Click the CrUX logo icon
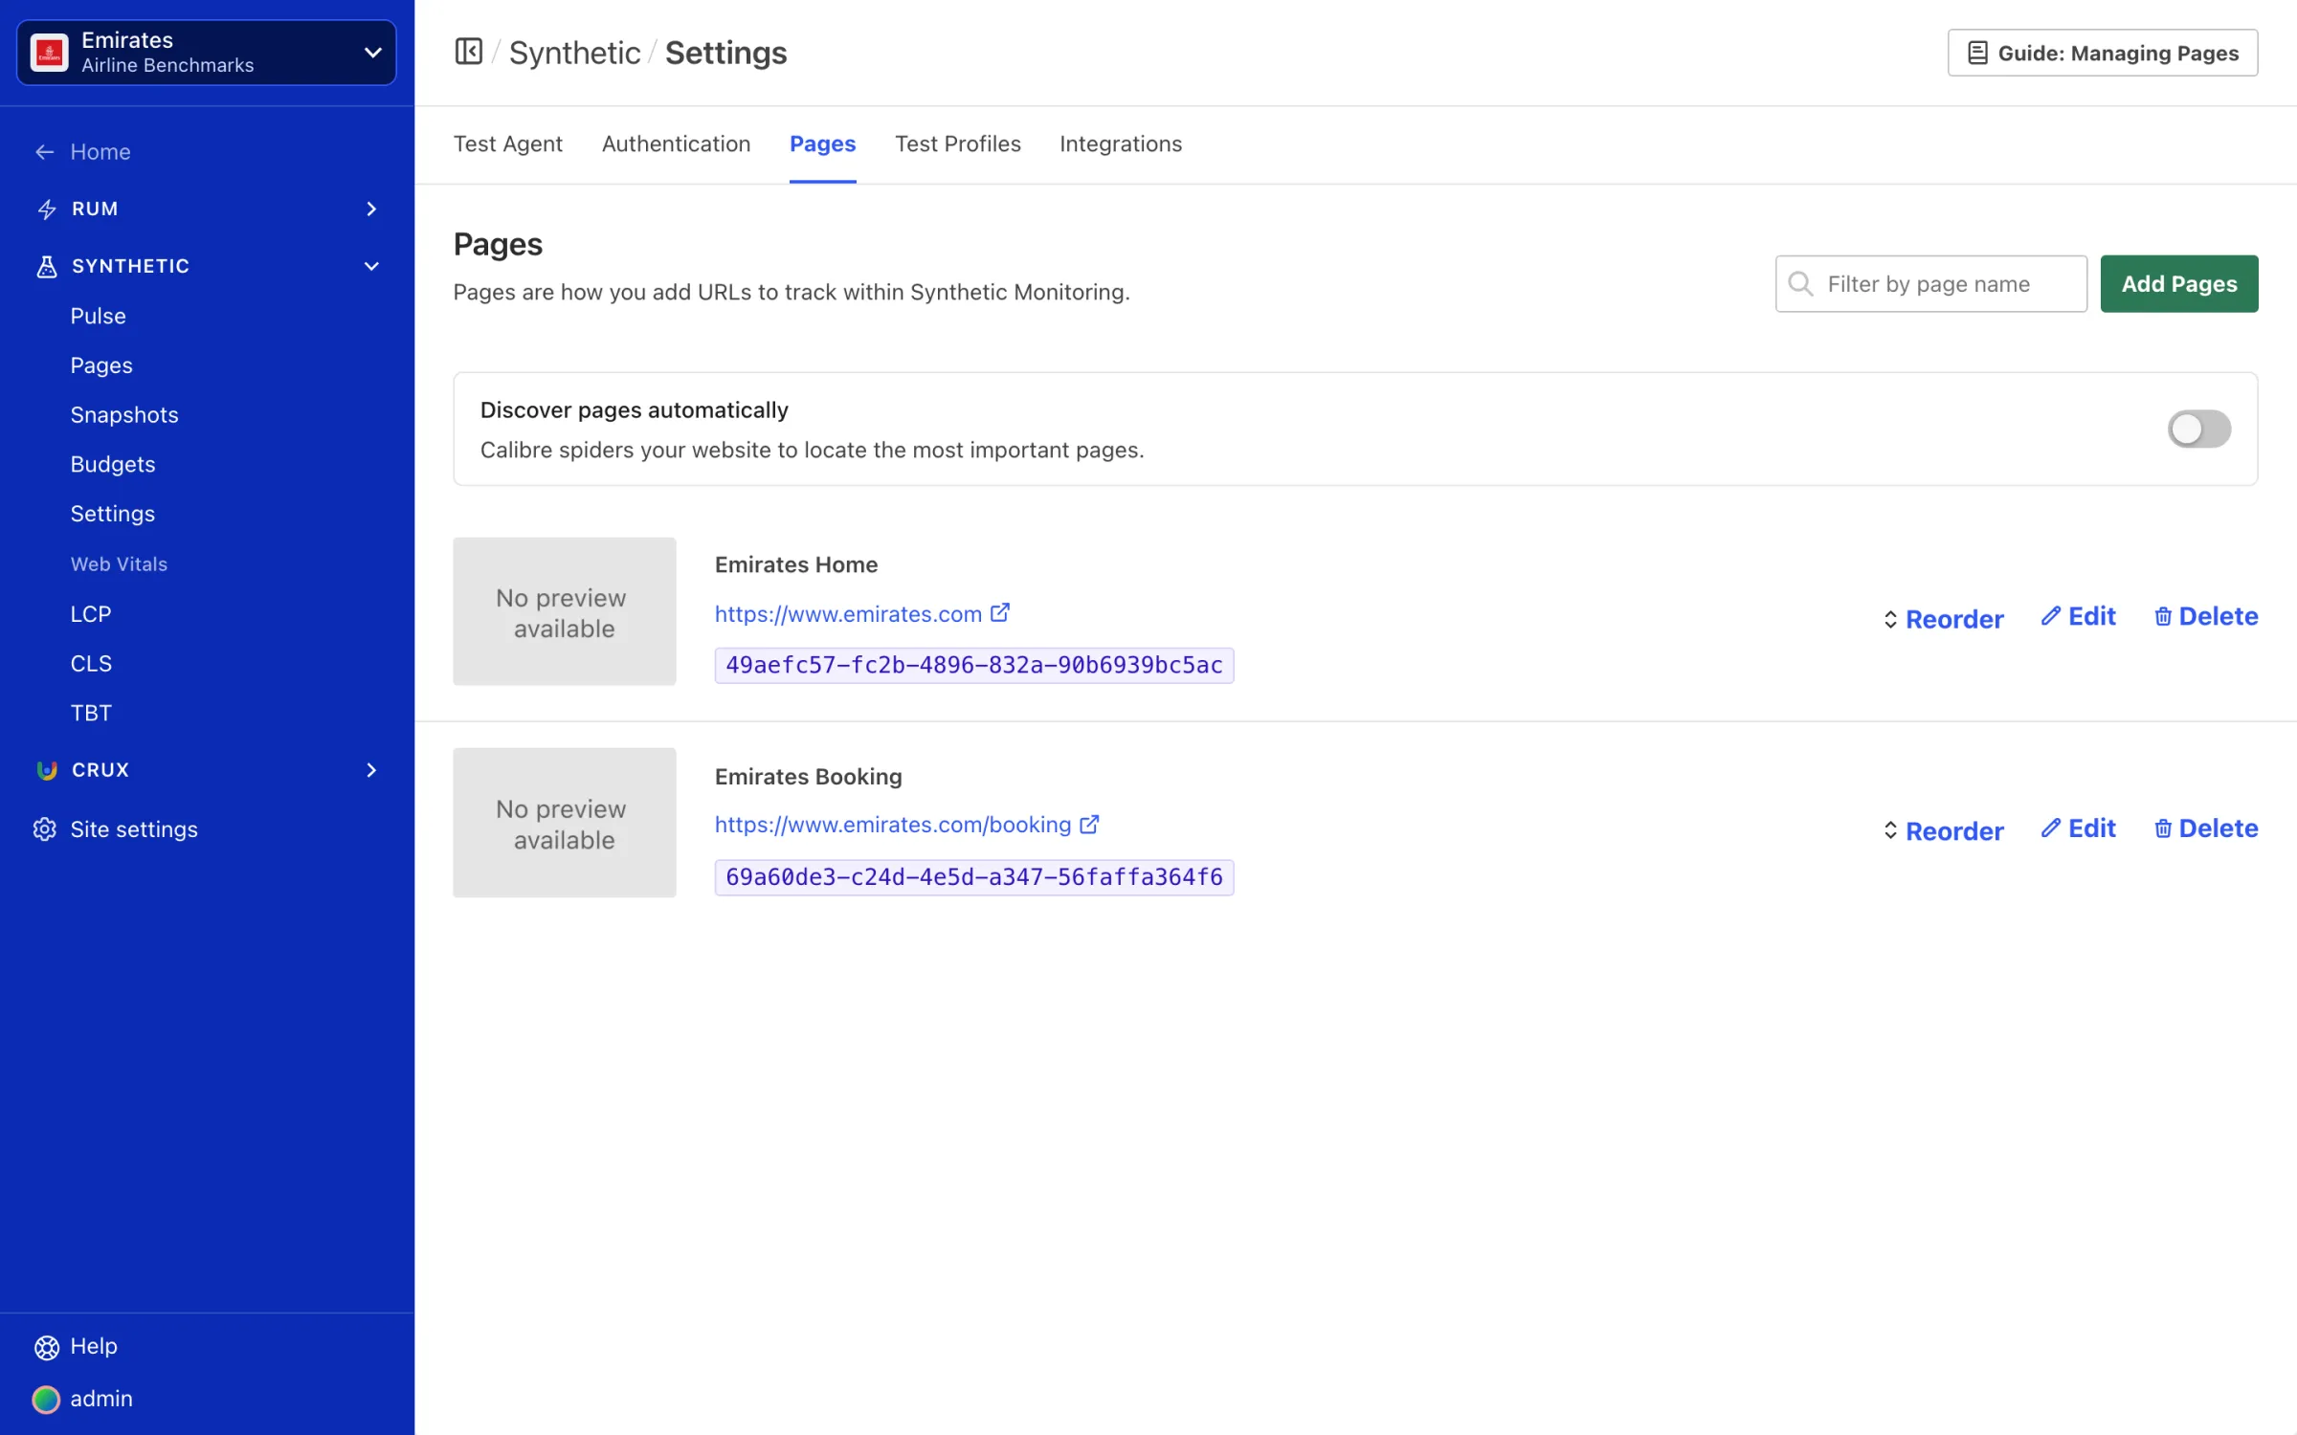 (46, 770)
